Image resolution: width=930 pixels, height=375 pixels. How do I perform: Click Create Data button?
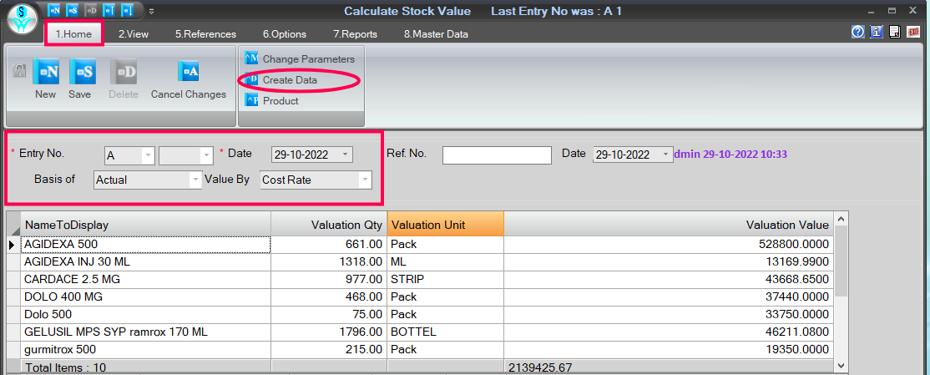pyautogui.click(x=290, y=80)
